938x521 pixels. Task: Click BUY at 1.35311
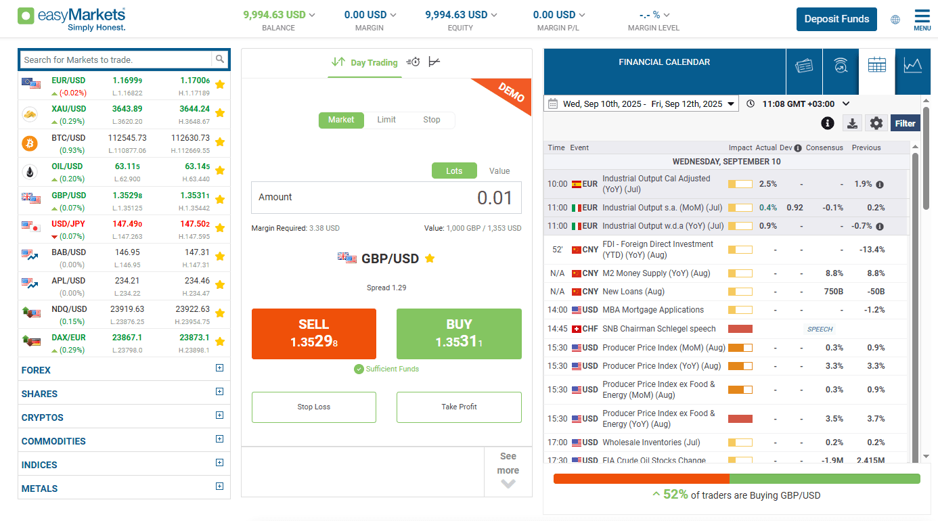click(459, 334)
